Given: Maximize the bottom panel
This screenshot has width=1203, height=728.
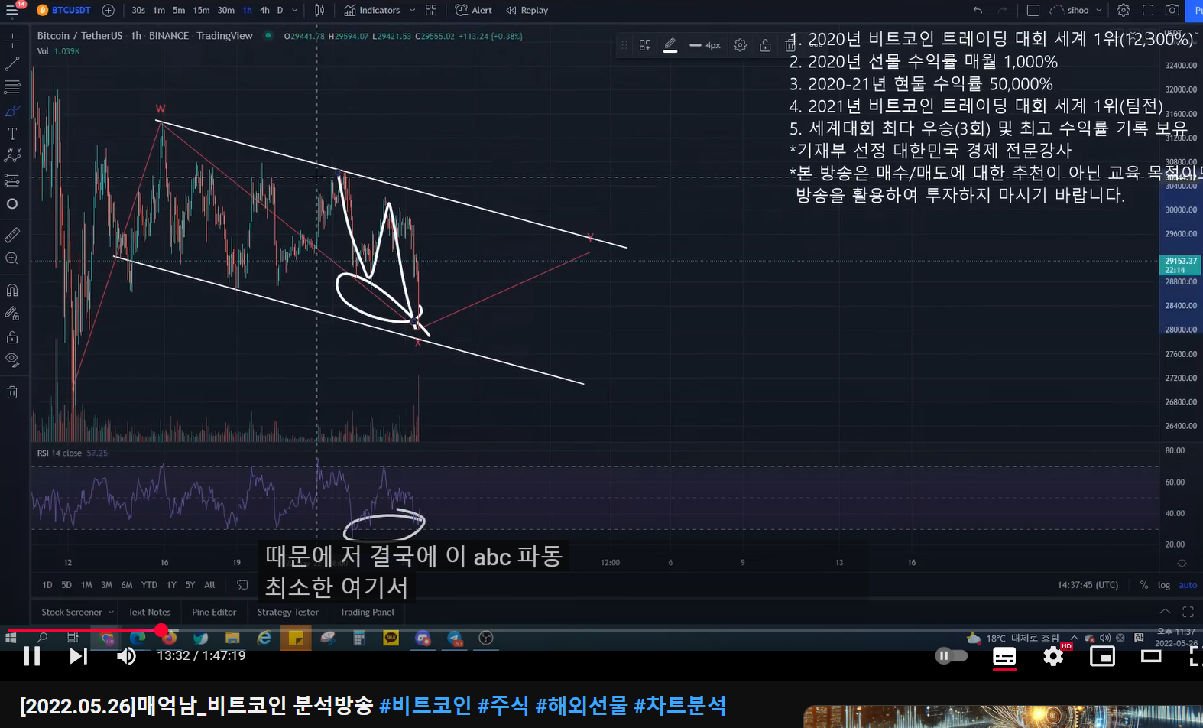Looking at the screenshot, I should 1188,612.
